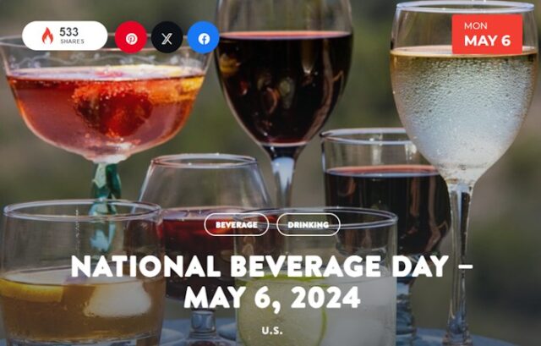Viewport: 541px width, 346px height.
Task: Click the tall red wine glass
Action: [x=284, y=86]
